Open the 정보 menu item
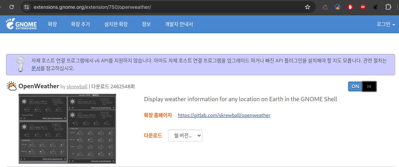The image size is (399, 167). (x=146, y=25)
